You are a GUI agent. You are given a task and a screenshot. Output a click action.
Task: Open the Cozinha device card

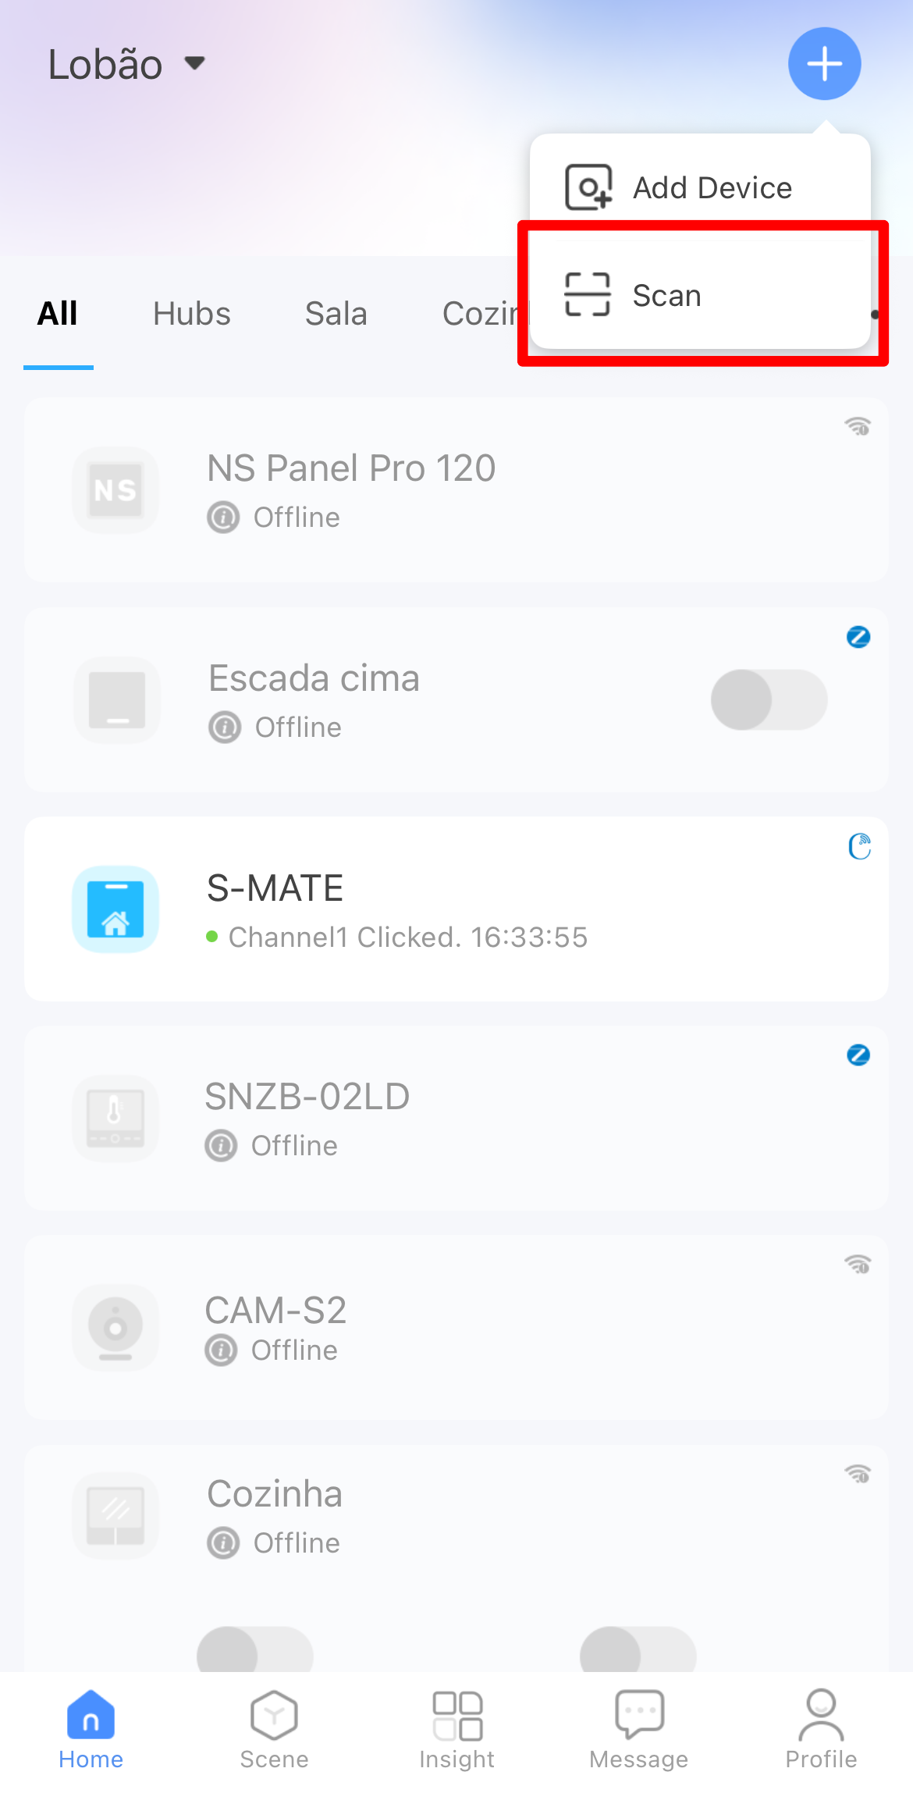point(456,1558)
